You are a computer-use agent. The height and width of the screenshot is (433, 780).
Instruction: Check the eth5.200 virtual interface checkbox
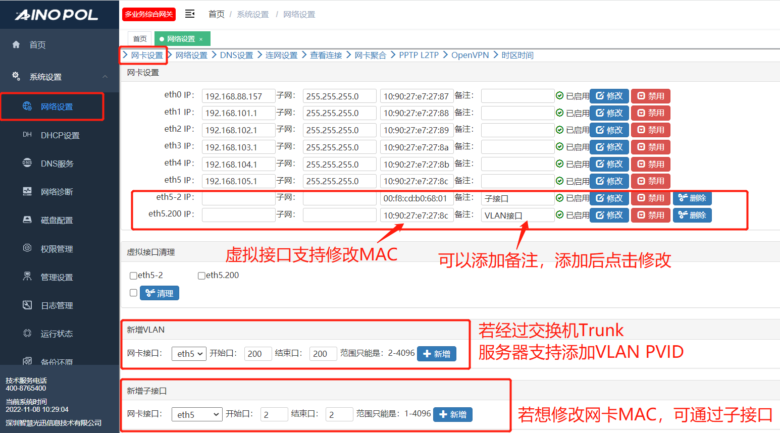point(201,276)
